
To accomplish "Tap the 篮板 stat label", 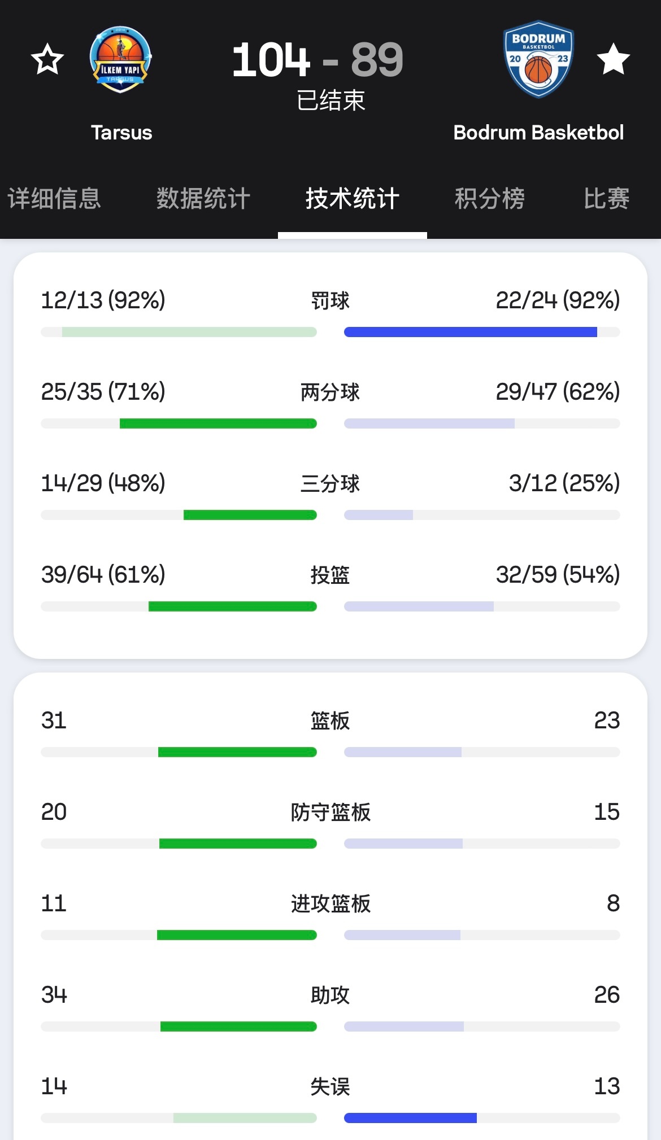I will coord(330,721).
